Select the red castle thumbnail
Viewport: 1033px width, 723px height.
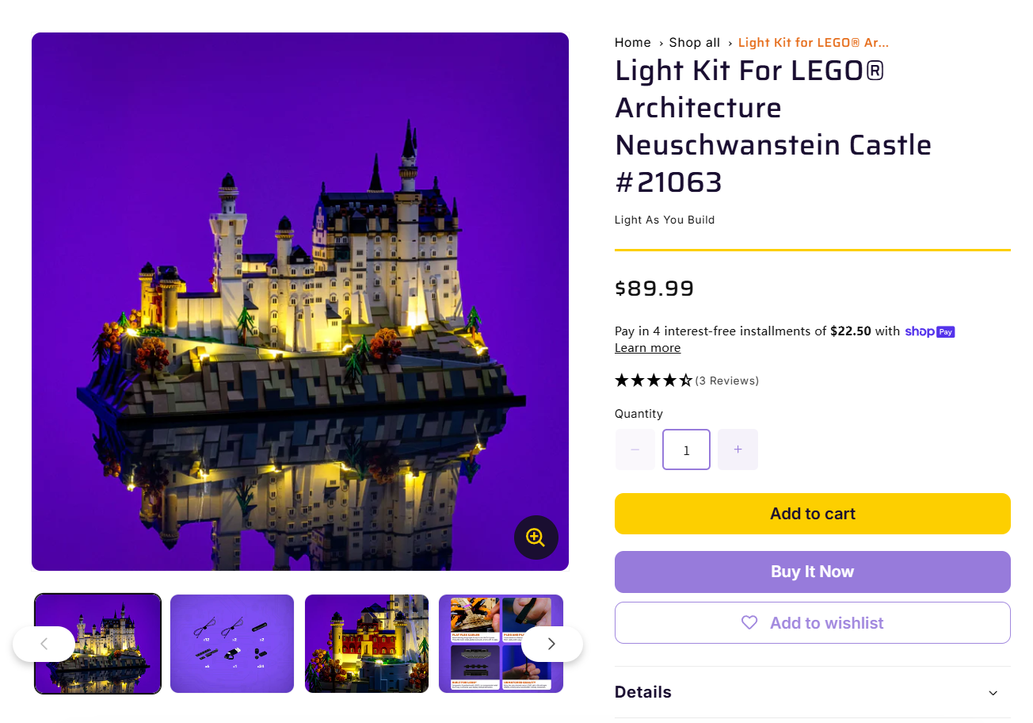coord(366,644)
